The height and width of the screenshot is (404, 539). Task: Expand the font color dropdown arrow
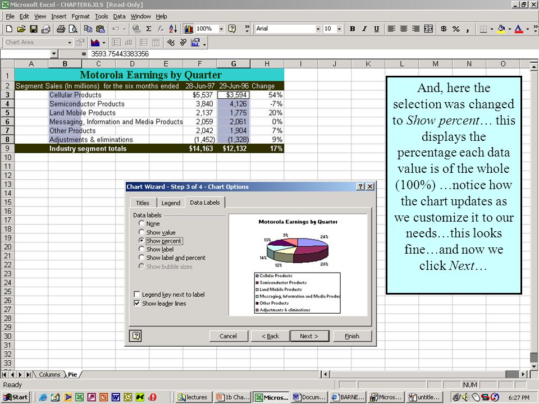527,29
